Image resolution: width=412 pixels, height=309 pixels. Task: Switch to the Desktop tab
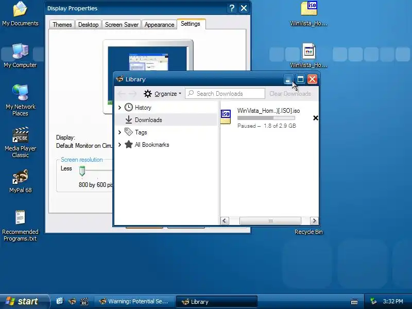[x=88, y=24]
